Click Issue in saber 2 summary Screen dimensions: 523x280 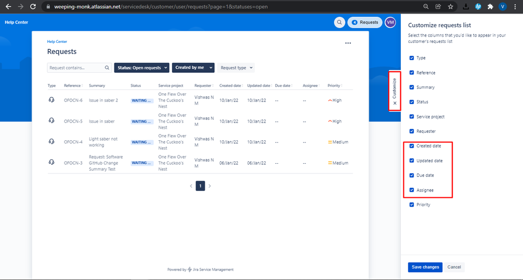[x=103, y=100]
